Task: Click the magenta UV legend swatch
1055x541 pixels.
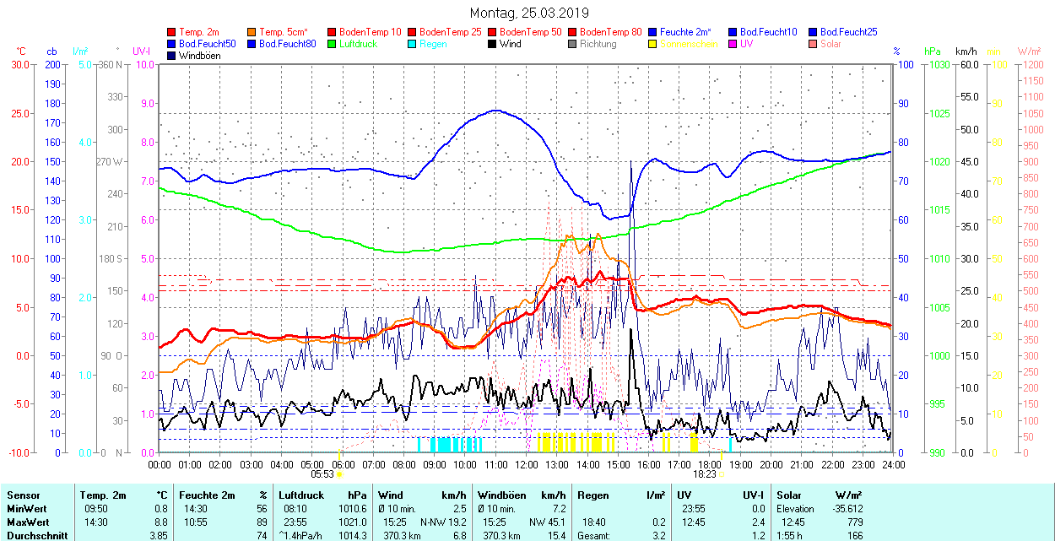Action: point(733,44)
